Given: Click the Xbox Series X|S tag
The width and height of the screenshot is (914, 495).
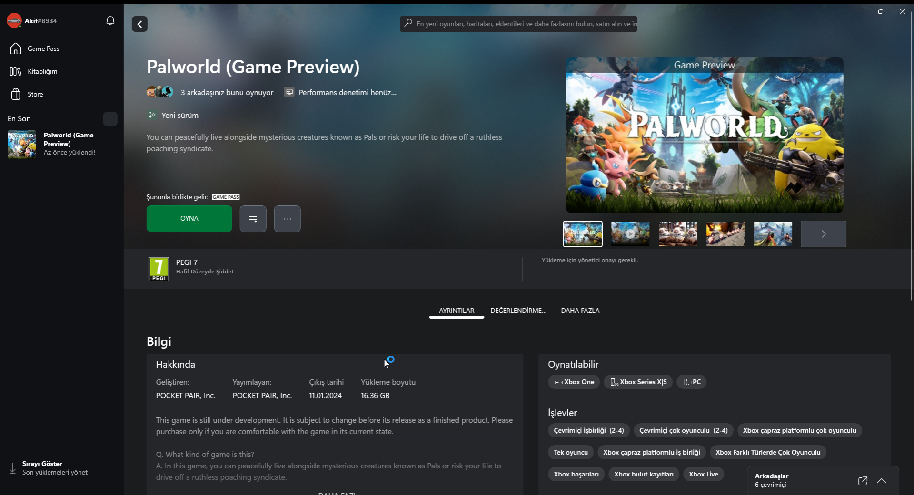Looking at the screenshot, I should 638,382.
